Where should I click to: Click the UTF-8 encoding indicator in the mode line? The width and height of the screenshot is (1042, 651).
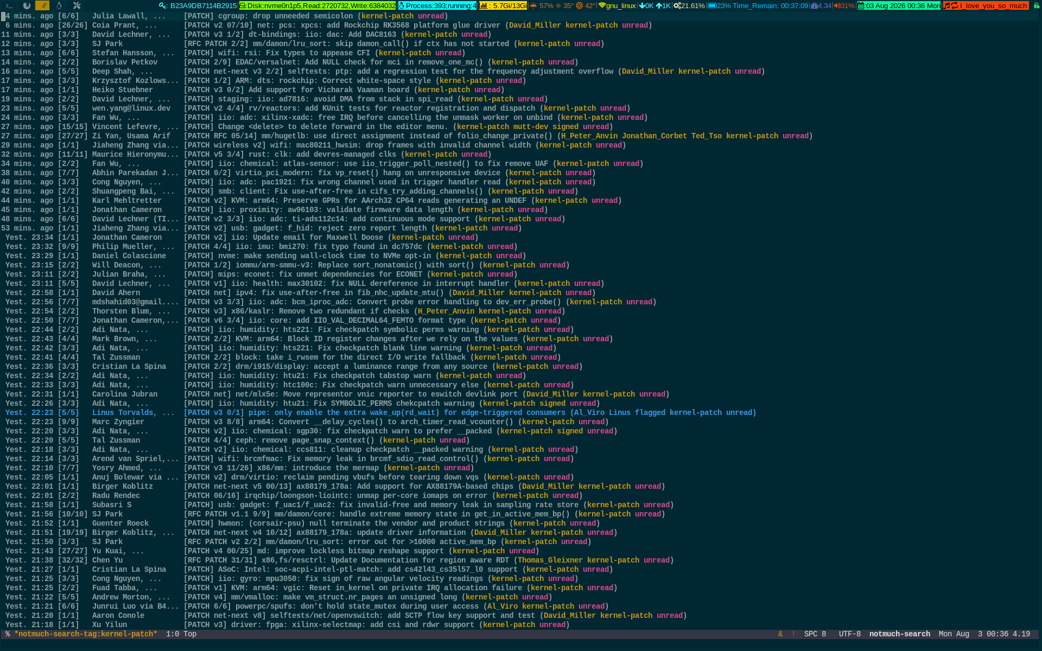(x=849, y=634)
